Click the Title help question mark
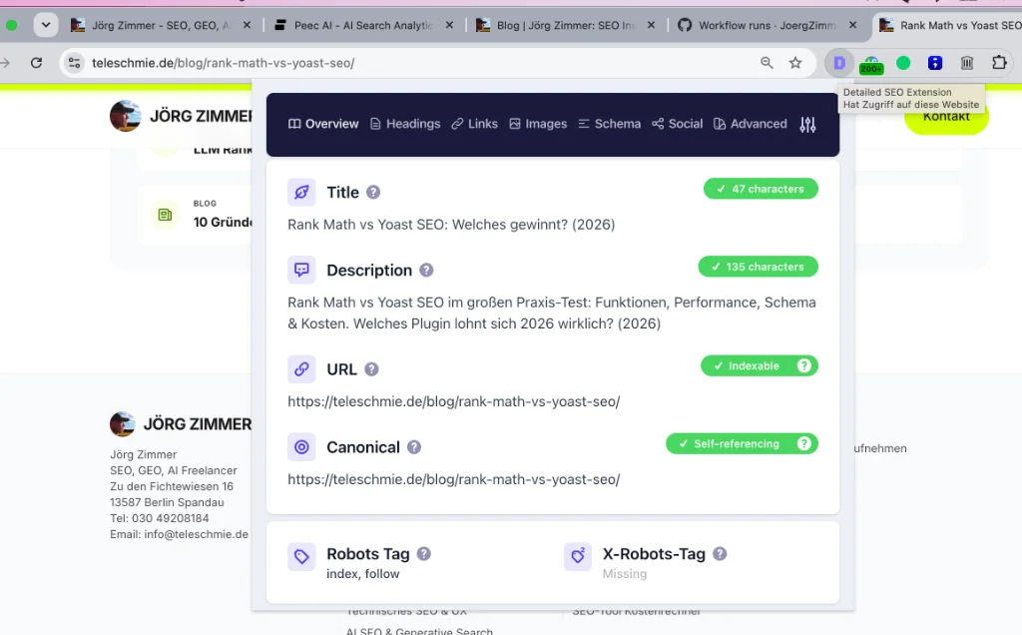This screenshot has height=635, width=1022. [373, 193]
